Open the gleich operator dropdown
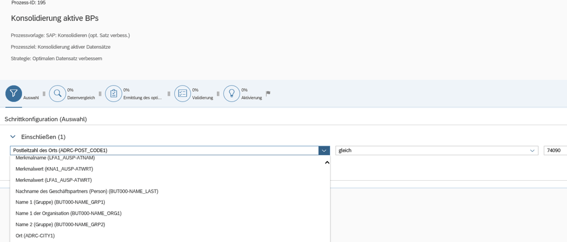 [532, 151]
